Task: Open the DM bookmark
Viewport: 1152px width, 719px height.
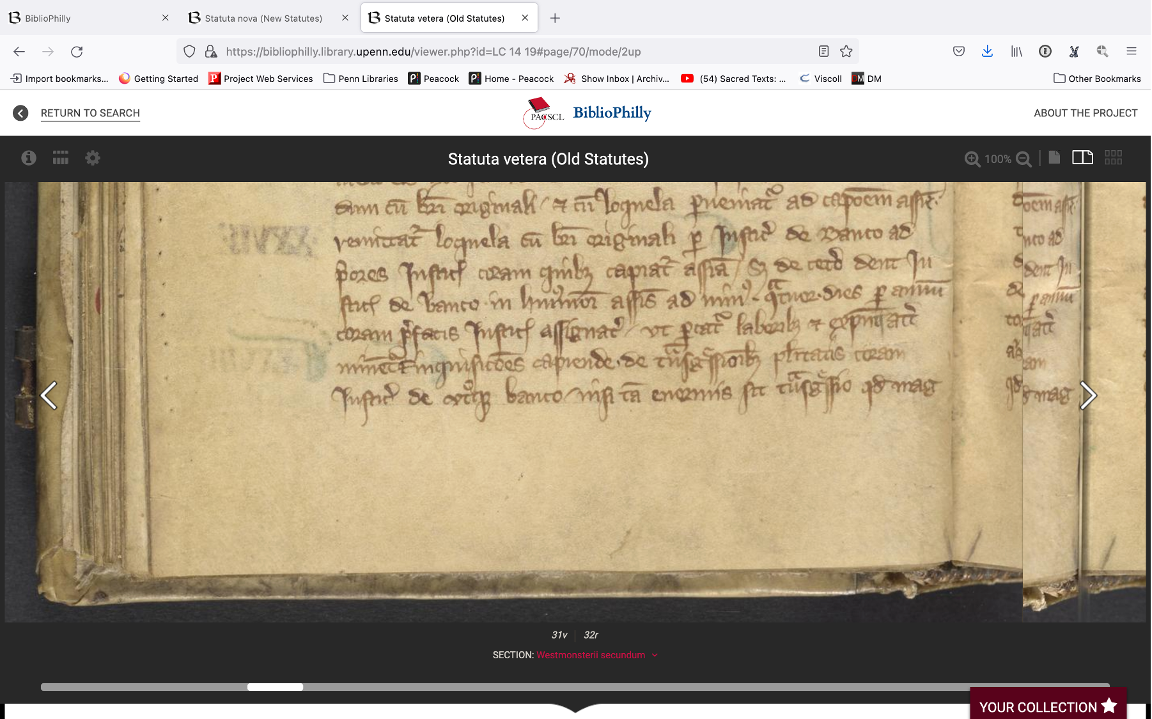Action: point(867,79)
